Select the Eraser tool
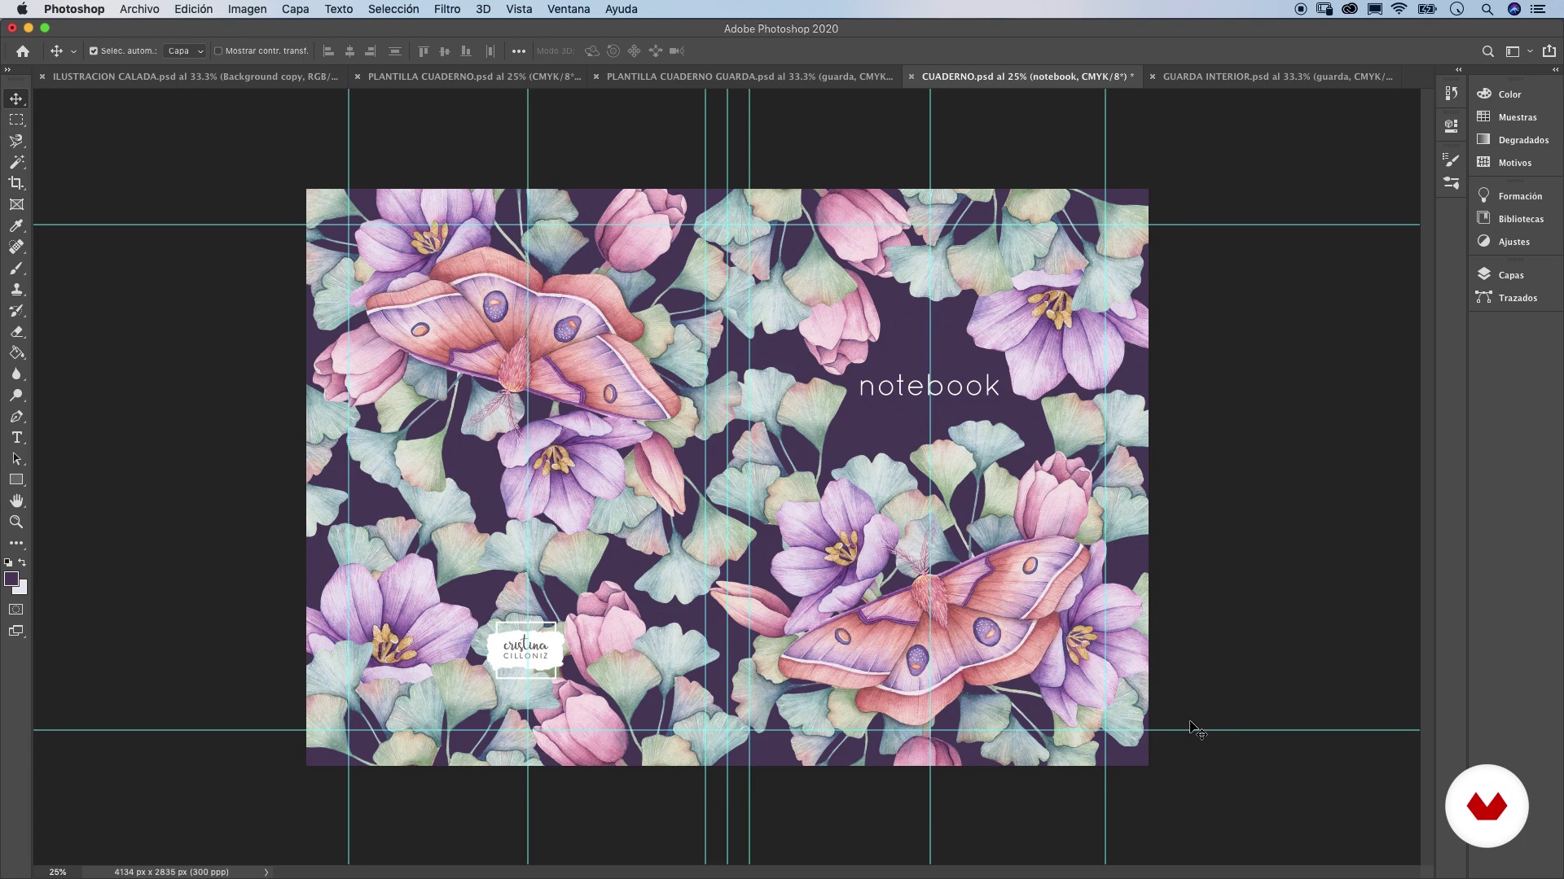This screenshot has height=879, width=1564. pyautogui.click(x=16, y=331)
